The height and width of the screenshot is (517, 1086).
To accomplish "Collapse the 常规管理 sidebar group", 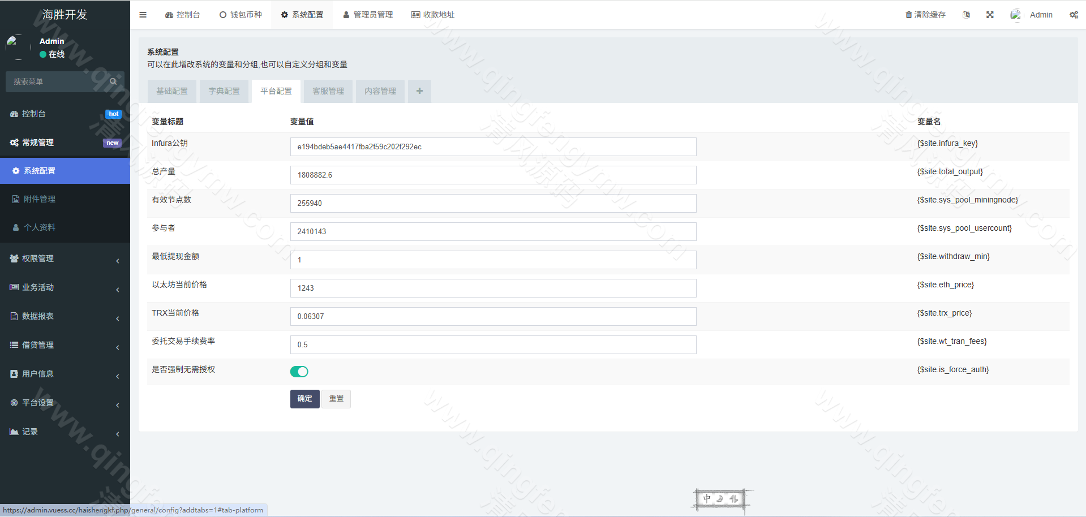I will [65, 143].
